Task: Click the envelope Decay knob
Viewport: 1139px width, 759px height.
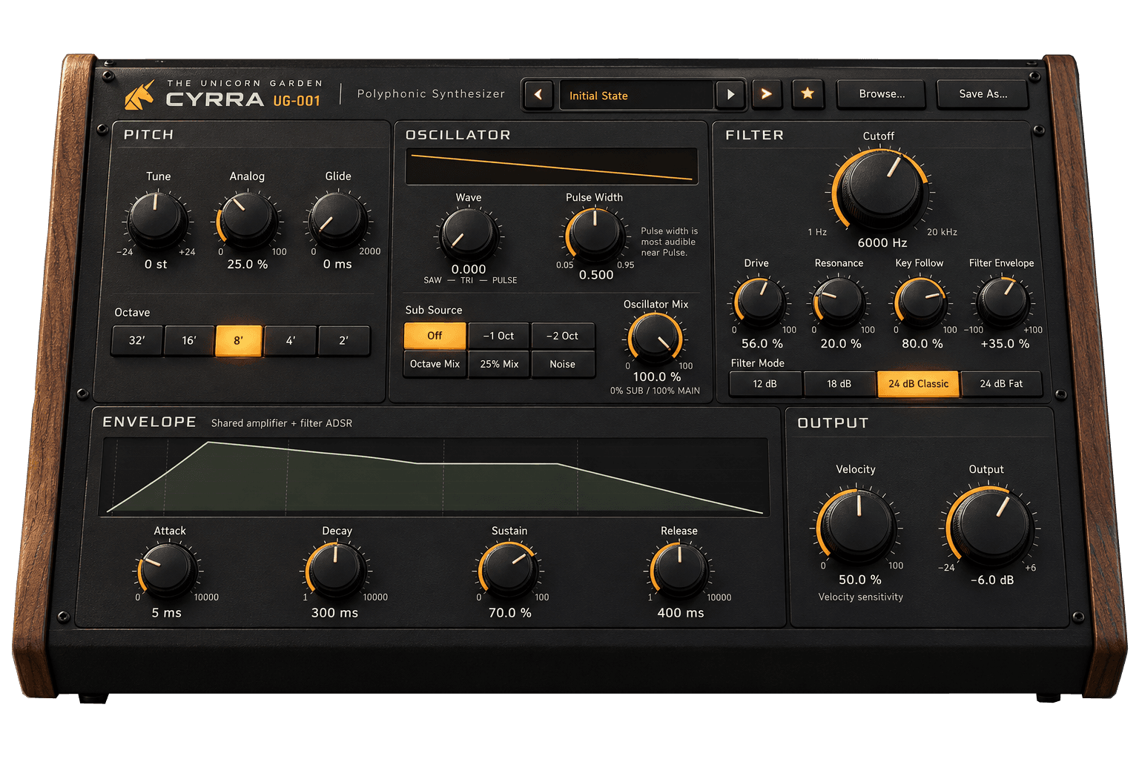Action: (336, 570)
